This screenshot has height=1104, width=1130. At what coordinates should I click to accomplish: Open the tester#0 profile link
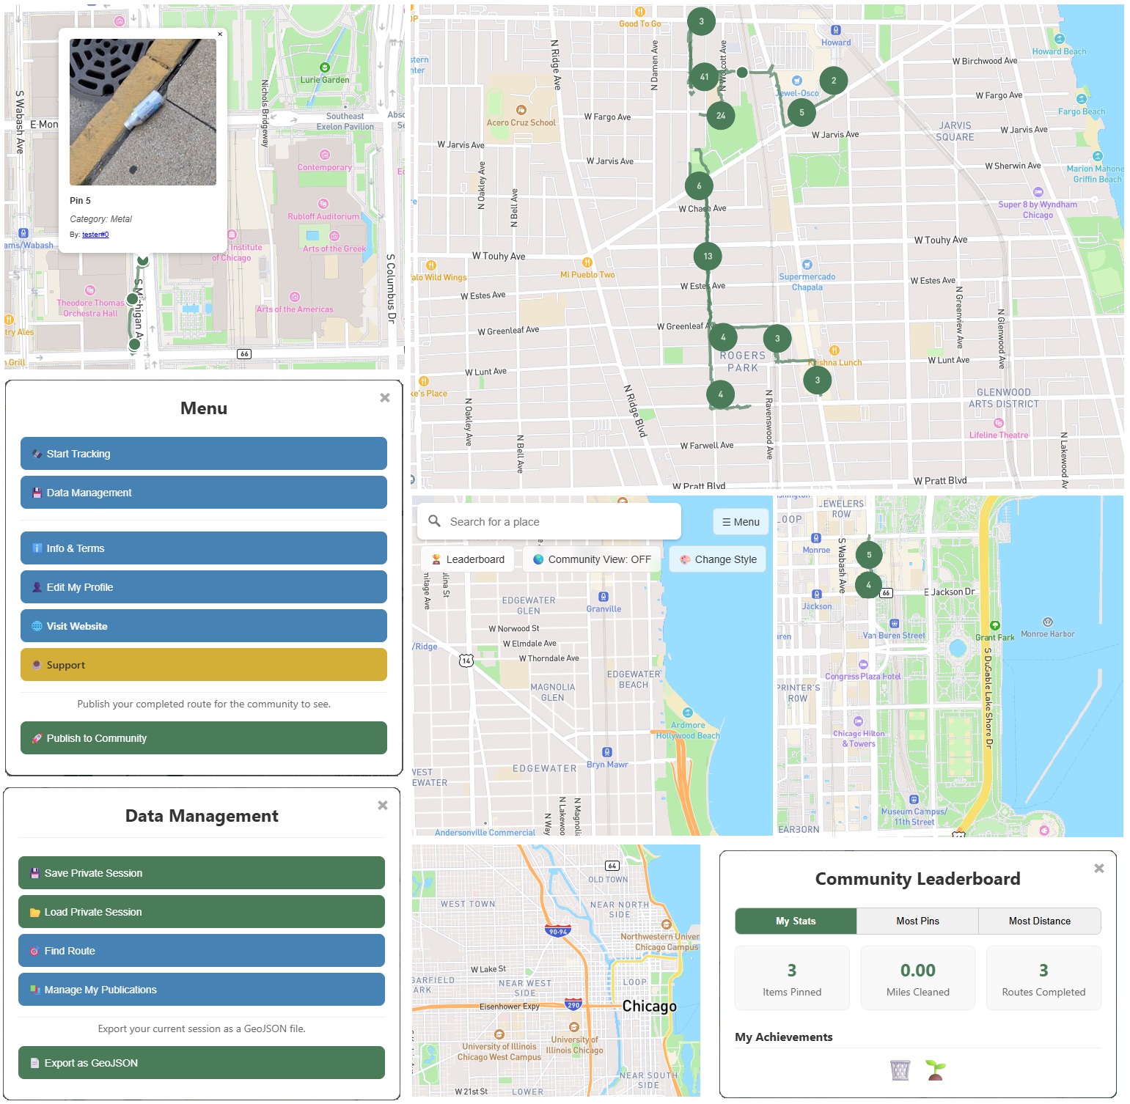[94, 234]
